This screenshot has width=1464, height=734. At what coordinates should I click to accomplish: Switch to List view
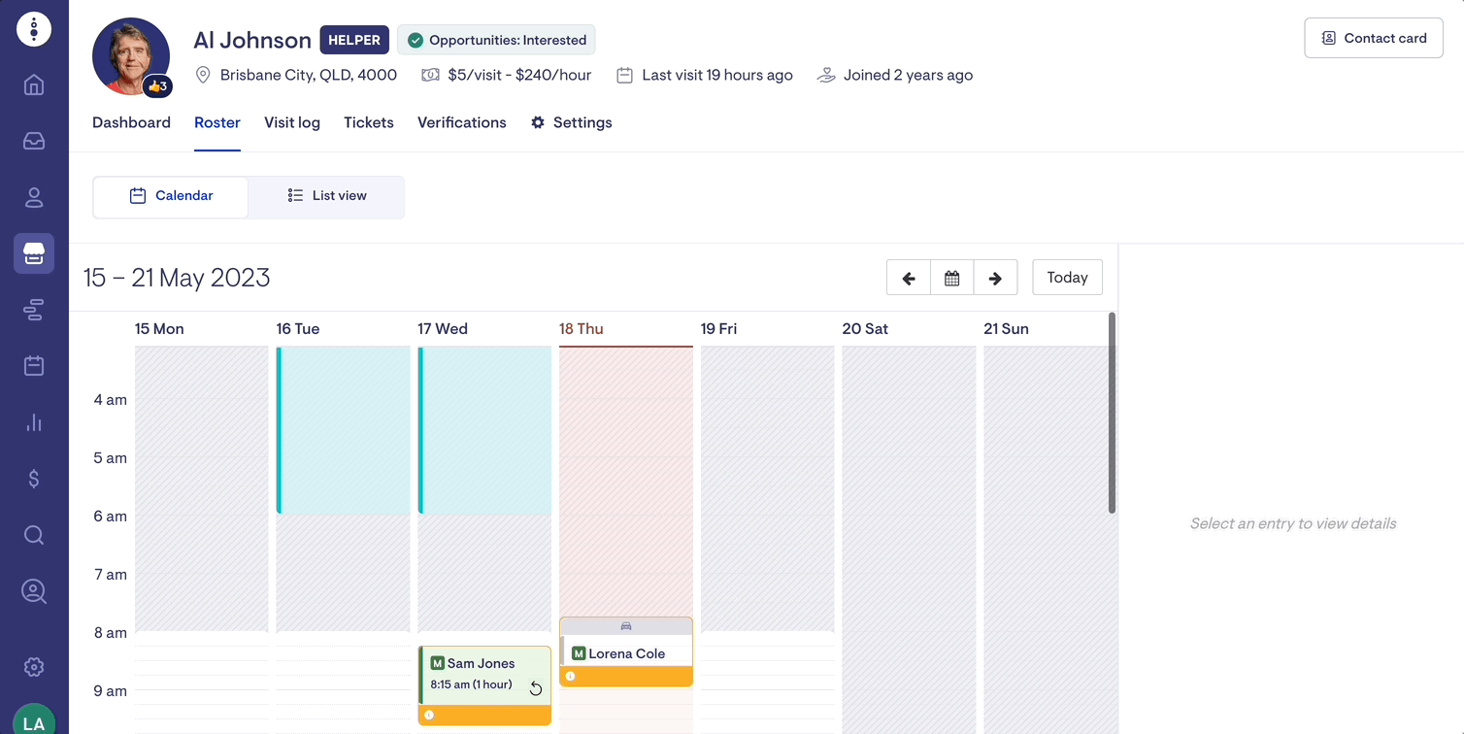(327, 196)
